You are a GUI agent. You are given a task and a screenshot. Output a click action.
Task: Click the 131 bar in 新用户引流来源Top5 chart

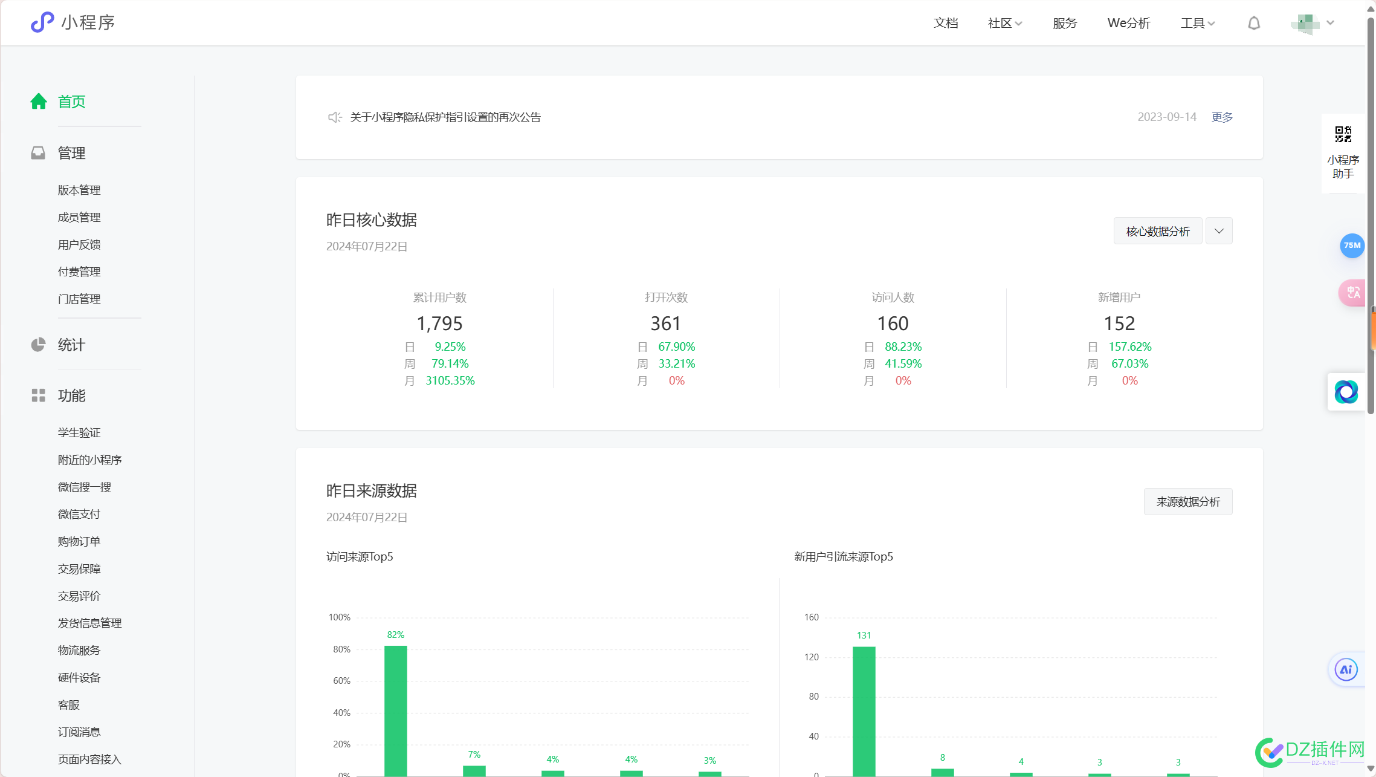click(x=864, y=711)
